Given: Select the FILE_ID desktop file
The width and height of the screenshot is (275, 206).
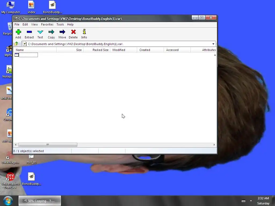Looking at the screenshot, I should click(x=31, y=159).
